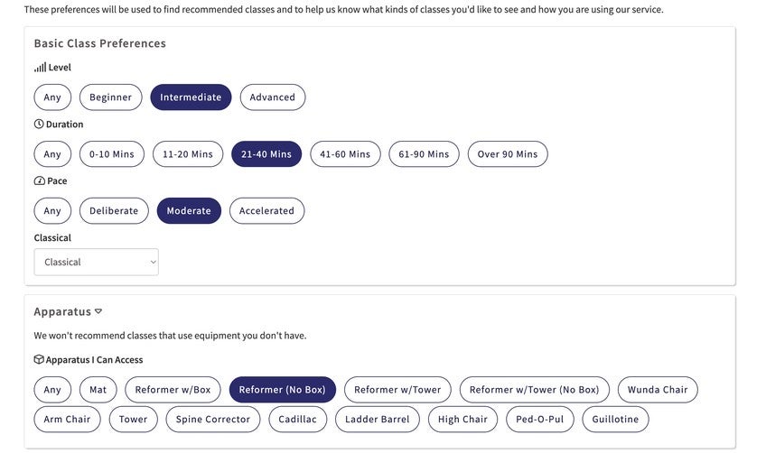The height and width of the screenshot is (453, 766).
Task: Enable Mat apparatus
Action: (98, 390)
